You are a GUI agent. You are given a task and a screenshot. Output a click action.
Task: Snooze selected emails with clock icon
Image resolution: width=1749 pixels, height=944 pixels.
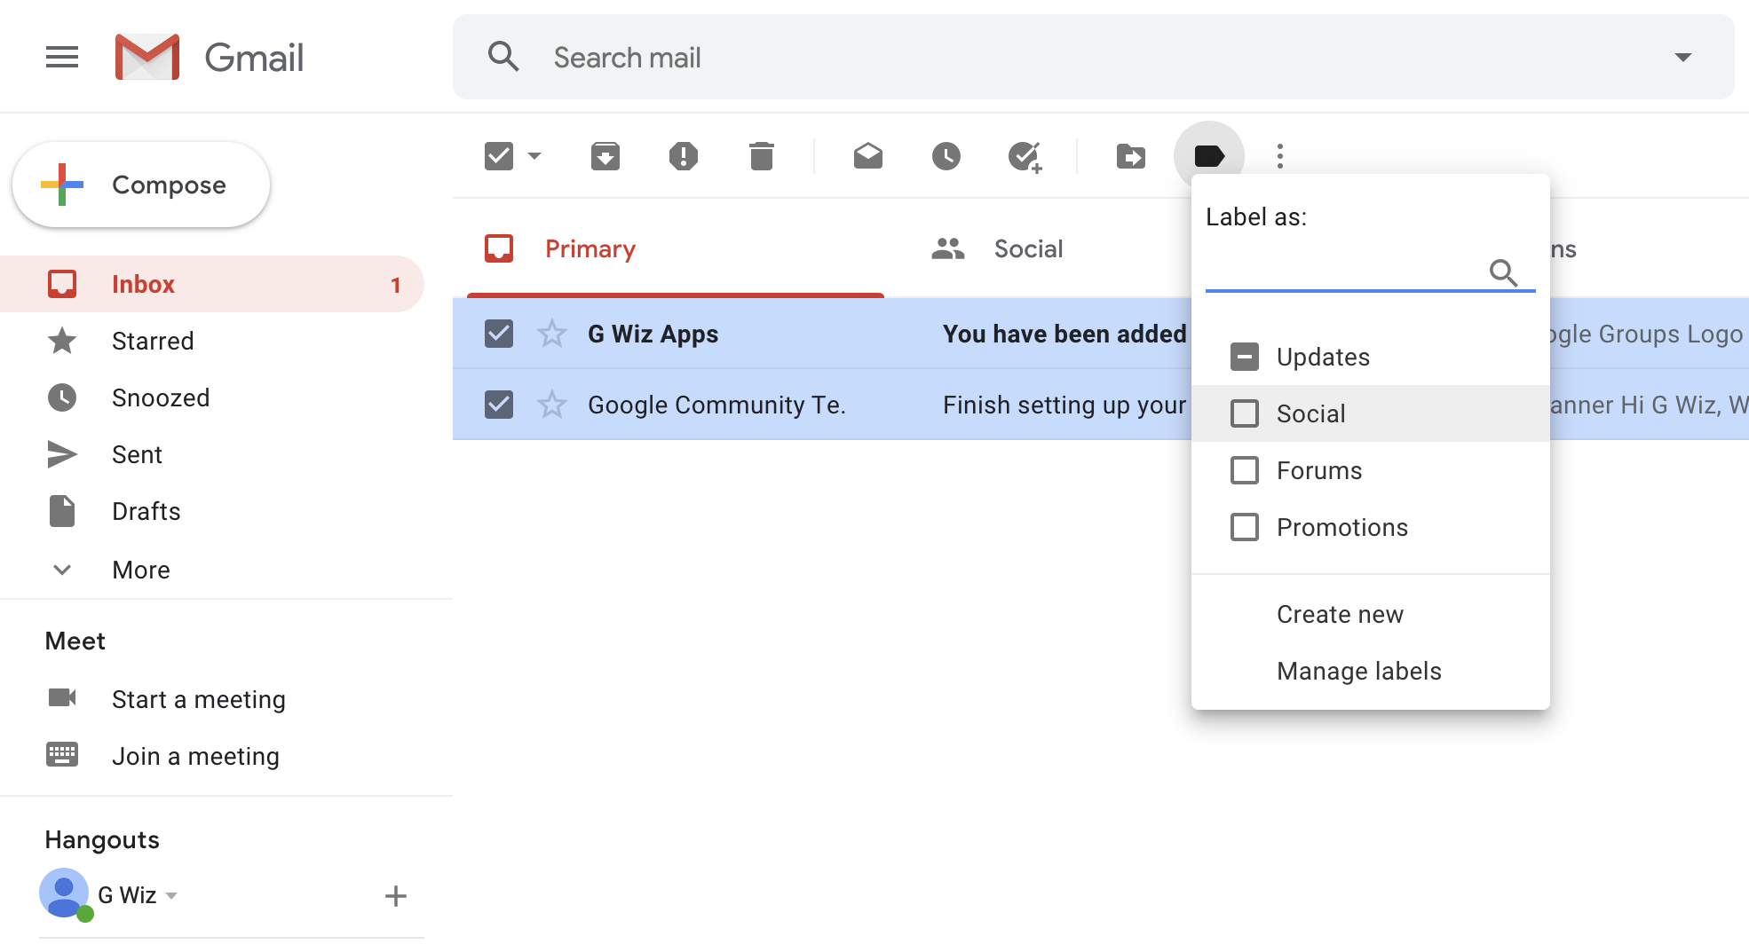click(x=946, y=156)
